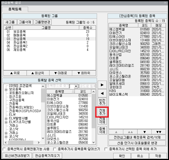This screenshot has width=169, height=160.
Task: Click 선옵 만기시 대표월물로 변경 button
Action: pyautogui.click(x=137, y=143)
